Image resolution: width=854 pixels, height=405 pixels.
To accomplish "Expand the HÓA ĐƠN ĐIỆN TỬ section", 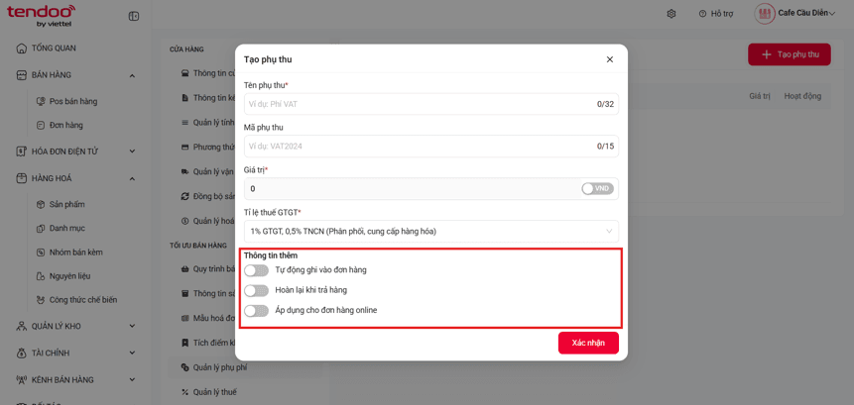I will [x=132, y=152].
